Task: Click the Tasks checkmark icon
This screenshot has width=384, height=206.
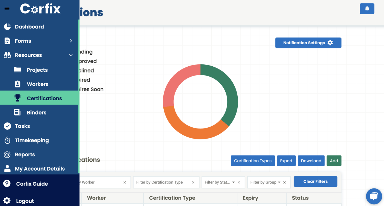Action: (x=7, y=126)
